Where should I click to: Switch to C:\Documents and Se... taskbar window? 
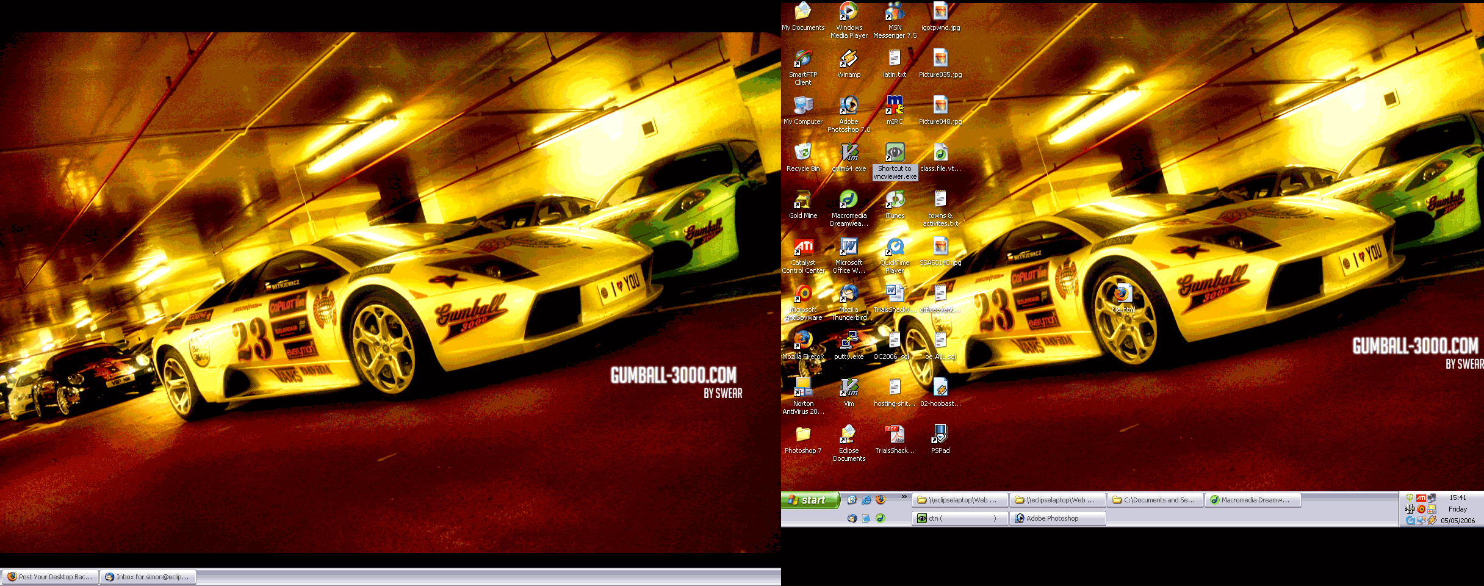tap(1155, 500)
